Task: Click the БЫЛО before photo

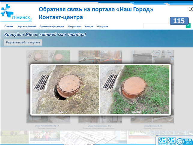Action: tap(65, 89)
